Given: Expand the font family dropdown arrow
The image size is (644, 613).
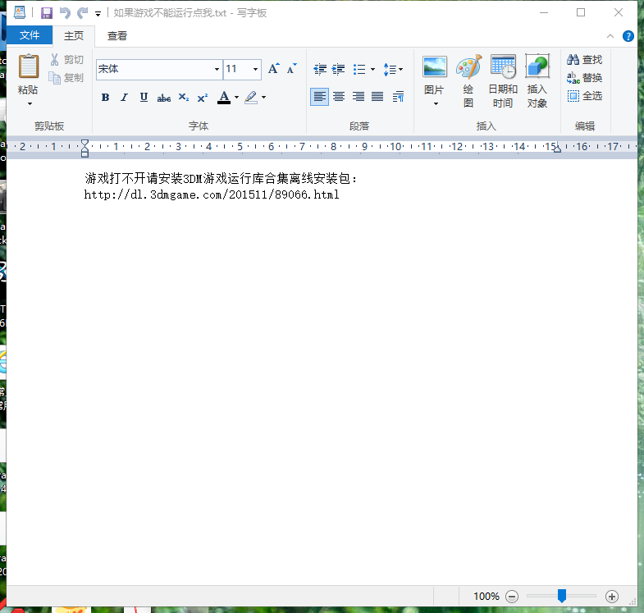Looking at the screenshot, I should pos(217,69).
